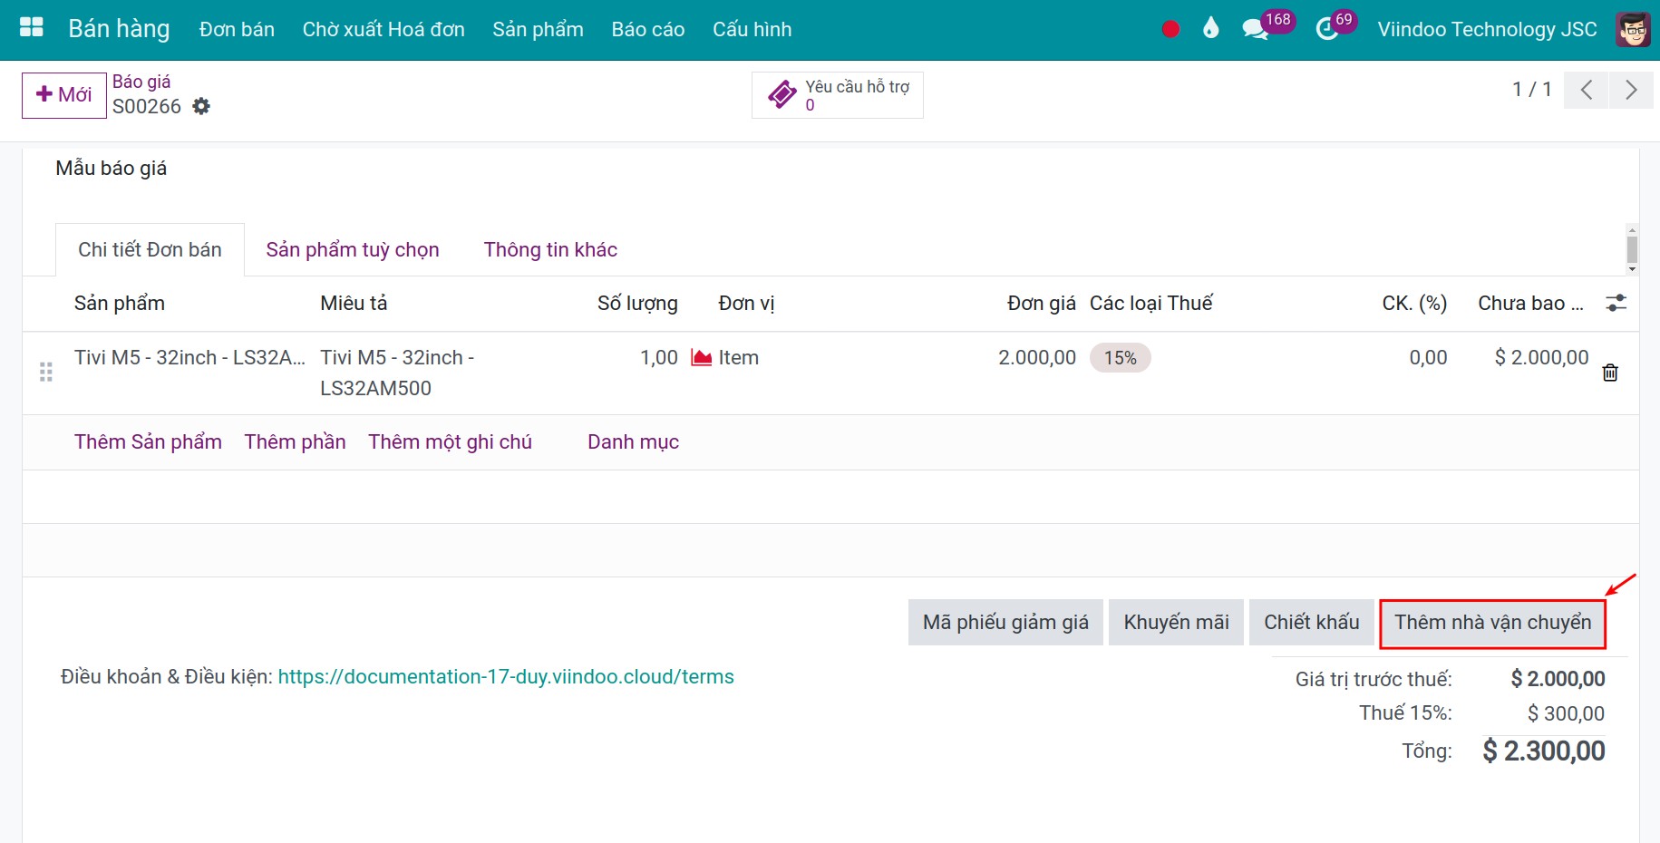Image resolution: width=1660 pixels, height=843 pixels.
Task: Click the 15% tax tag
Action: click(x=1120, y=358)
